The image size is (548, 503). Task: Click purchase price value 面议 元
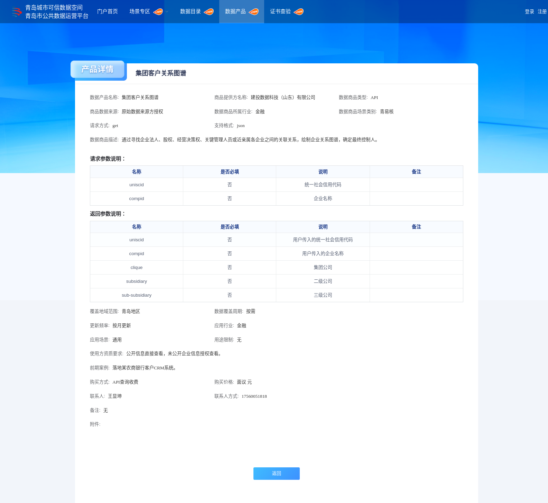[x=244, y=382]
